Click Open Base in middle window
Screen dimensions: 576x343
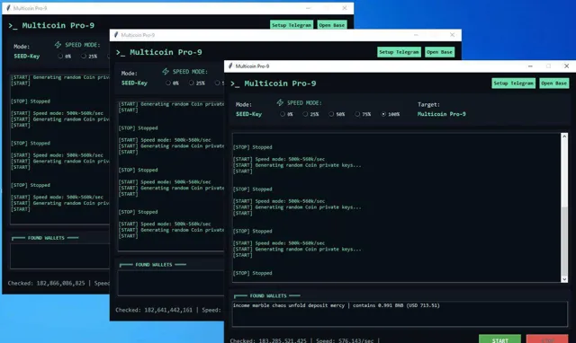[x=439, y=52]
